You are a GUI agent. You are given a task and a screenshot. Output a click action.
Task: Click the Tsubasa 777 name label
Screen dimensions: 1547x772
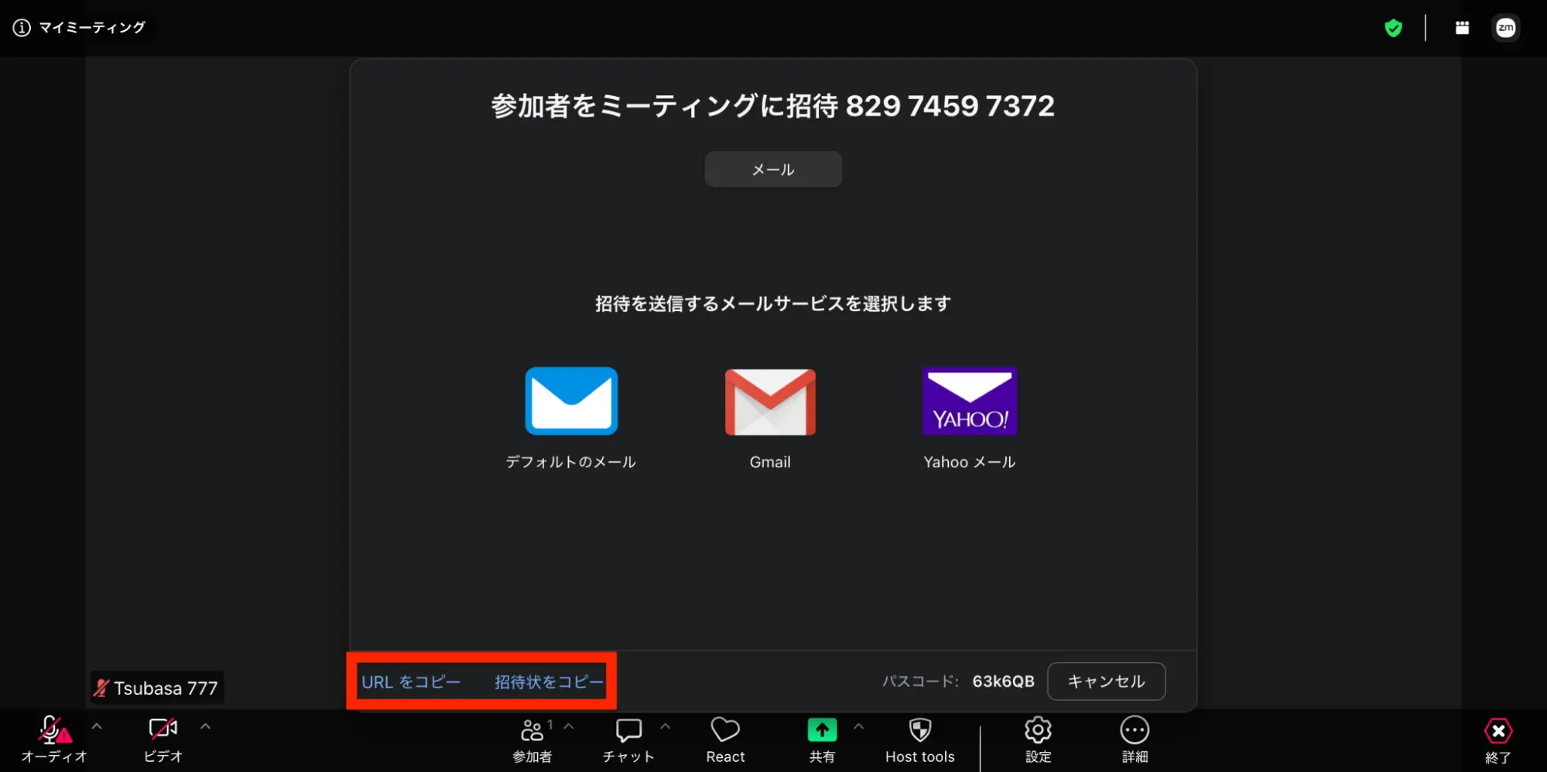[166, 688]
